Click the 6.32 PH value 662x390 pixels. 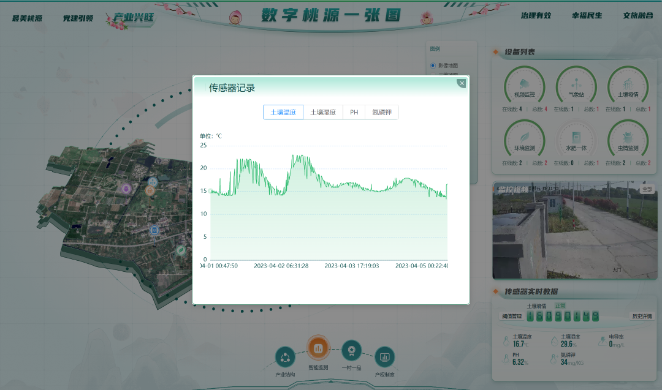(x=520, y=362)
